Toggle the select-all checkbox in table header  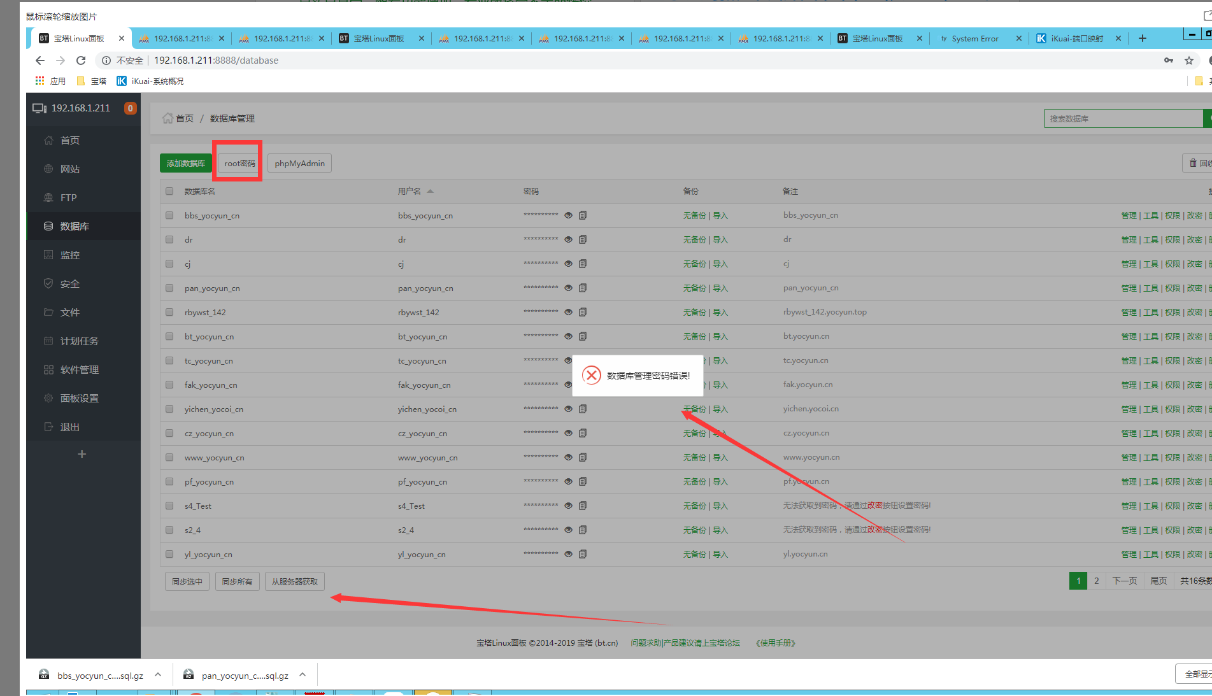coord(169,191)
